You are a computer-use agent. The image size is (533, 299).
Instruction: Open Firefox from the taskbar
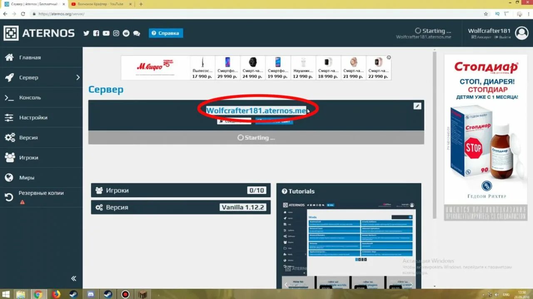[x=56, y=294]
